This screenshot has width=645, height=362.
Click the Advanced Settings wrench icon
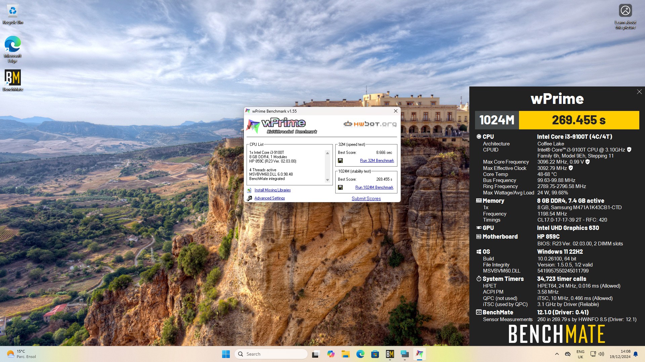[249, 198]
